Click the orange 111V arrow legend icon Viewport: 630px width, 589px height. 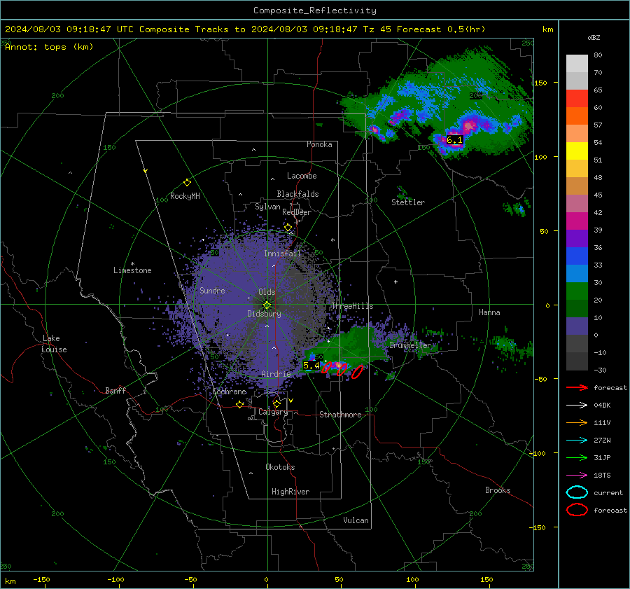click(577, 422)
